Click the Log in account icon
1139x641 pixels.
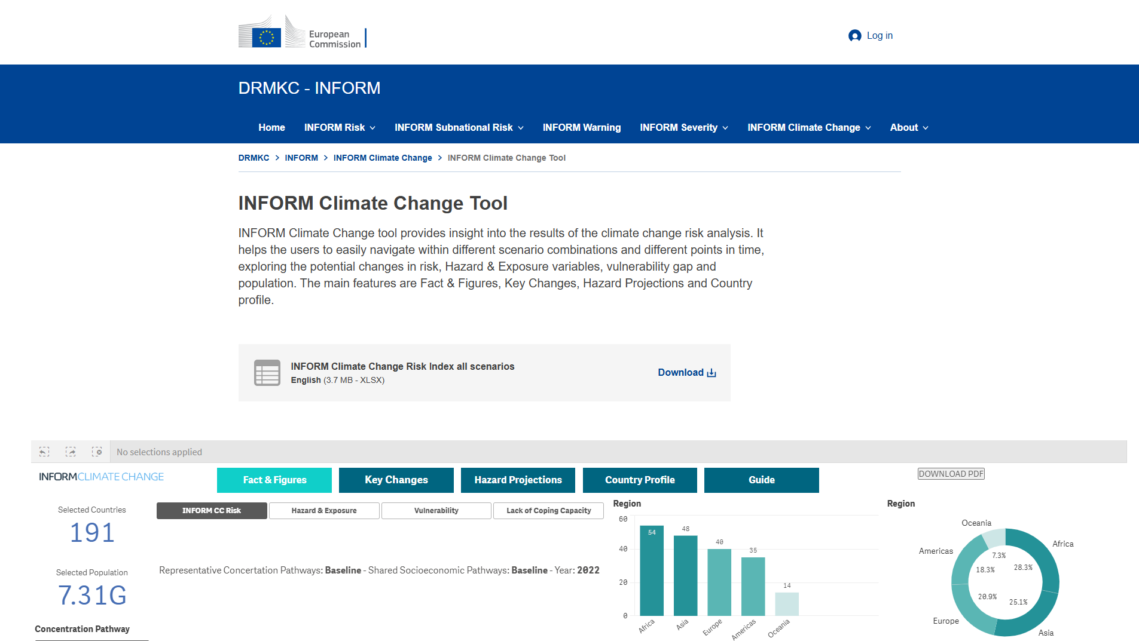[854, 36]
